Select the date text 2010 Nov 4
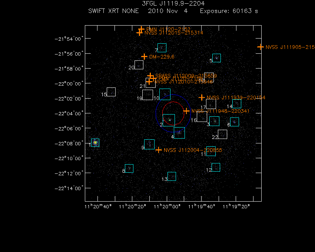 (x=168, y=11)
